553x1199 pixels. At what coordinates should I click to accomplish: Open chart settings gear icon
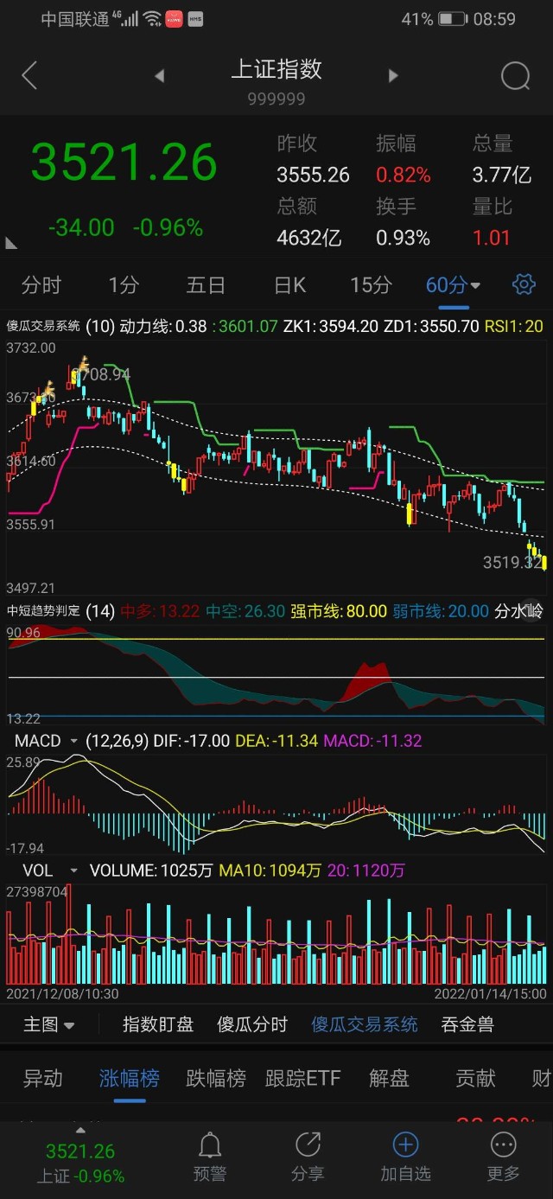[x=524, y=284]
